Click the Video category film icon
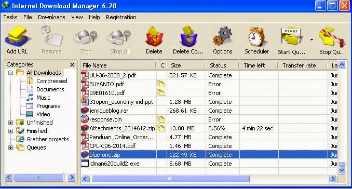Viewport: 352px width, 189px height. tap(30, 114)
